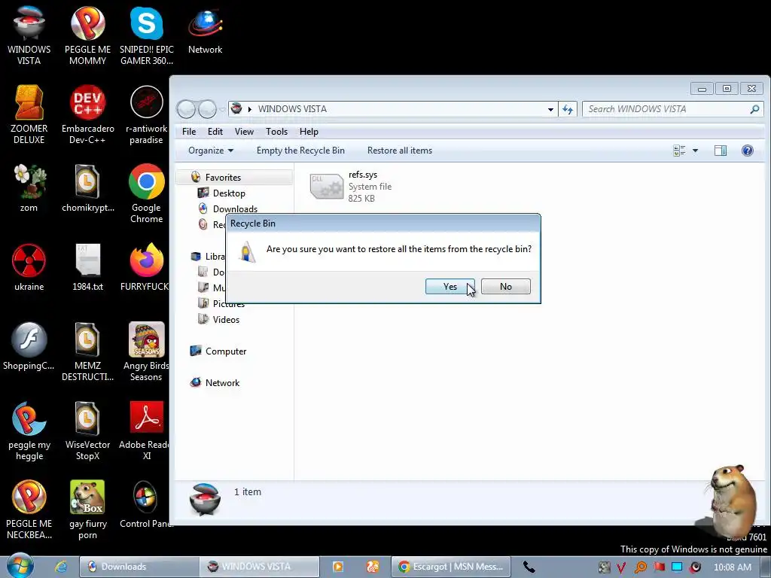The width and height of the screenshot is (771, 578).
Task: Switch to Downloads taskbar window
Action: click(139, 567)
